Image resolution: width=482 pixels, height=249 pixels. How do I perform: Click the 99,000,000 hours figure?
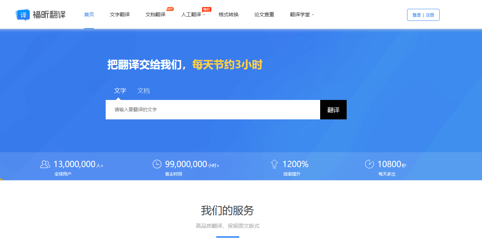[186, 164]
